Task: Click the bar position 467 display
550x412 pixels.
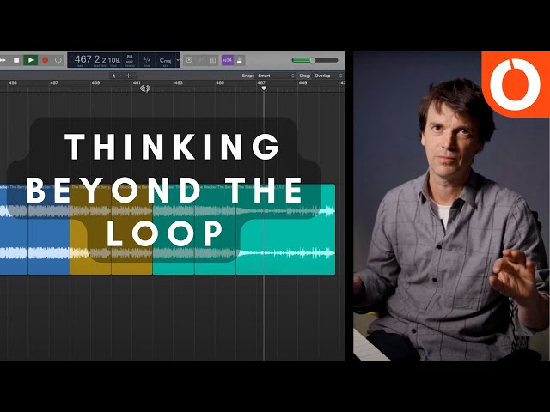Action: tap(82, 59)
